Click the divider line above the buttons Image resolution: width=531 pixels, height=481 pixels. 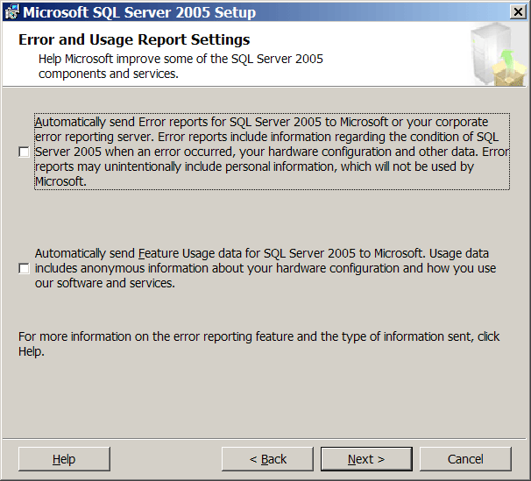264,439
